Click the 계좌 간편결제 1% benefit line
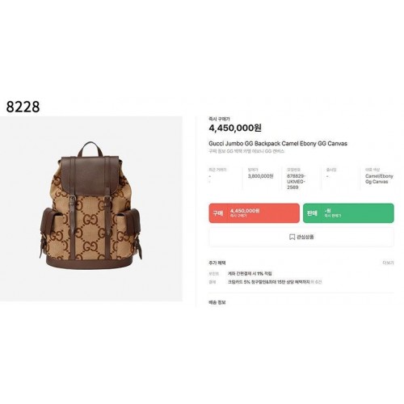404x404 pixels. click(x=250, y=273)
